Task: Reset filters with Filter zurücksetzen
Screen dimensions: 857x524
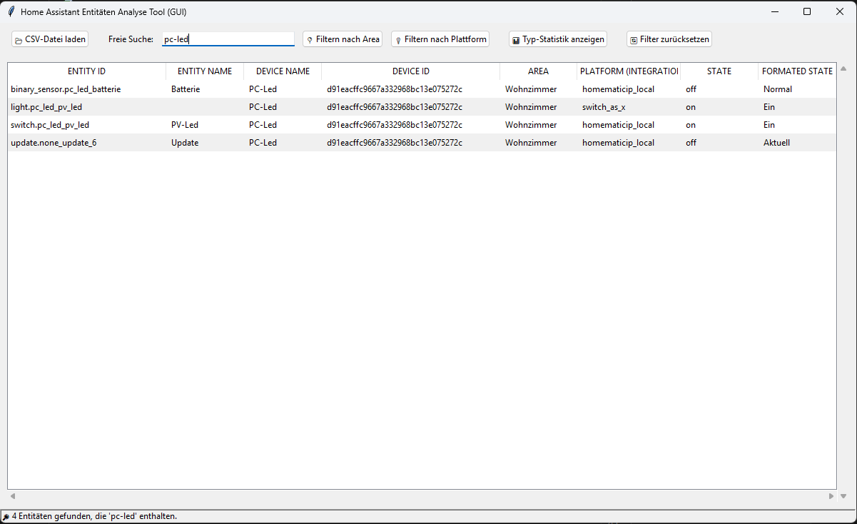Action: click(669, 39)
